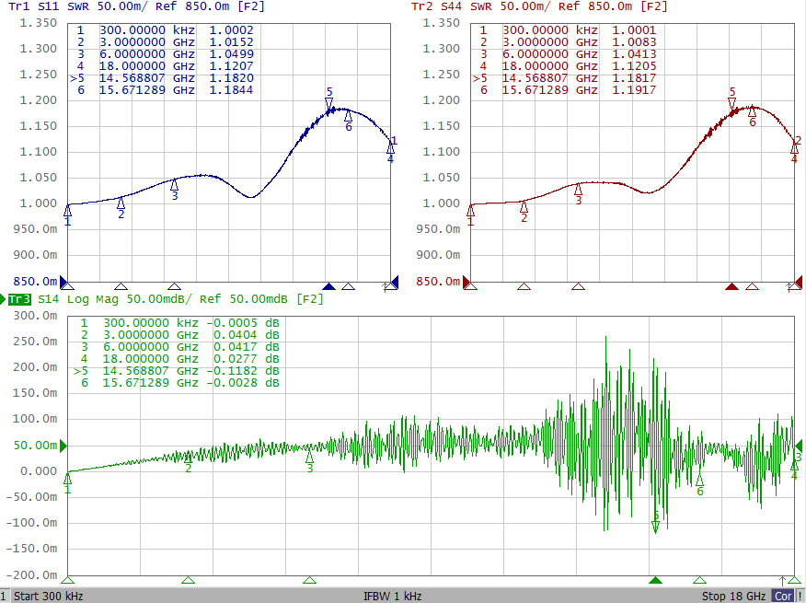Click the solid blue active-marker triangle on Tr1 axis
The width and height of the screenshot is (806, 603).
point(328,286)
